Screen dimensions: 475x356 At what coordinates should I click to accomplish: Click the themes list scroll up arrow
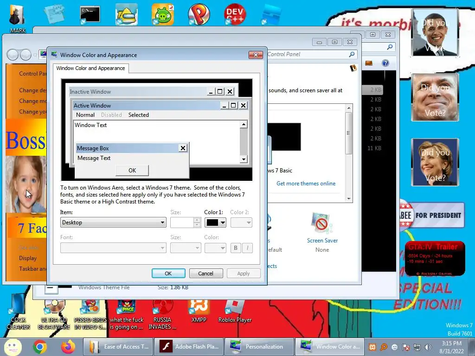coord(349,108)
